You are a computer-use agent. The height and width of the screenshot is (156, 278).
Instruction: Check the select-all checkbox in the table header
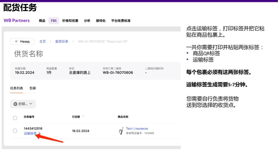point(15,118)
